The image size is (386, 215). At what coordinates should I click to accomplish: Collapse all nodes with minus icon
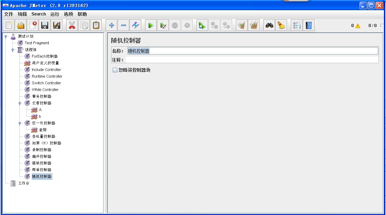point(124,25)
